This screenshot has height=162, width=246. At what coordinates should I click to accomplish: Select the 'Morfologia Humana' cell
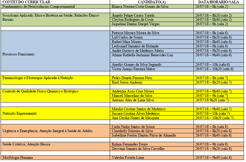[55, 158]
